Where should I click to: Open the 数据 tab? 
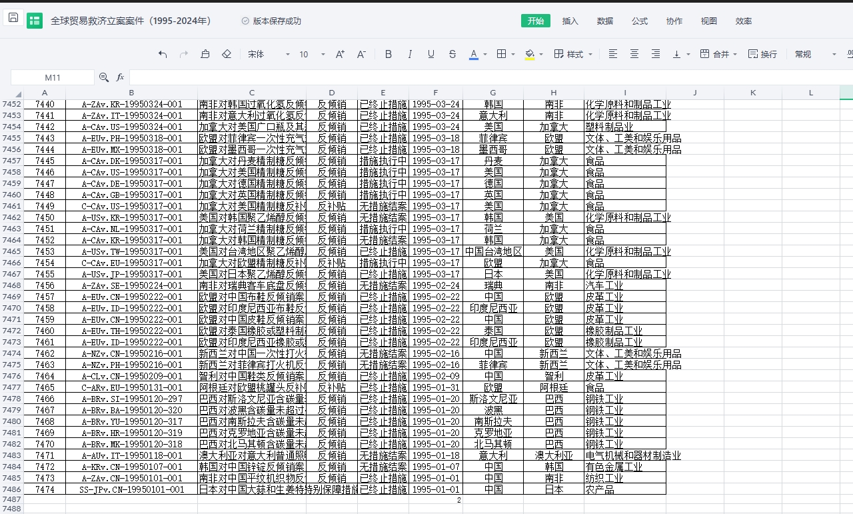(605, 21)
